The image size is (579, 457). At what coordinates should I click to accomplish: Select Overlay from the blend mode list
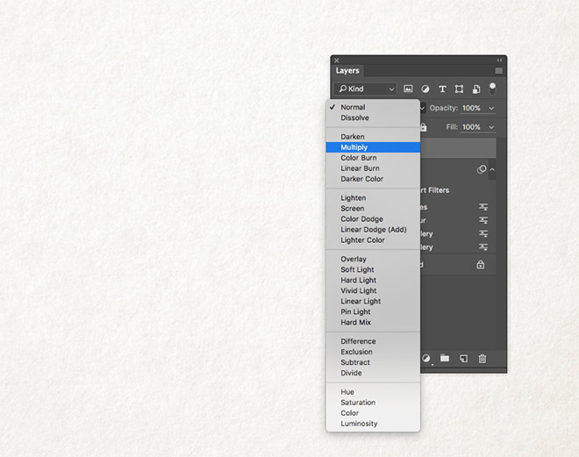(354, 260)
